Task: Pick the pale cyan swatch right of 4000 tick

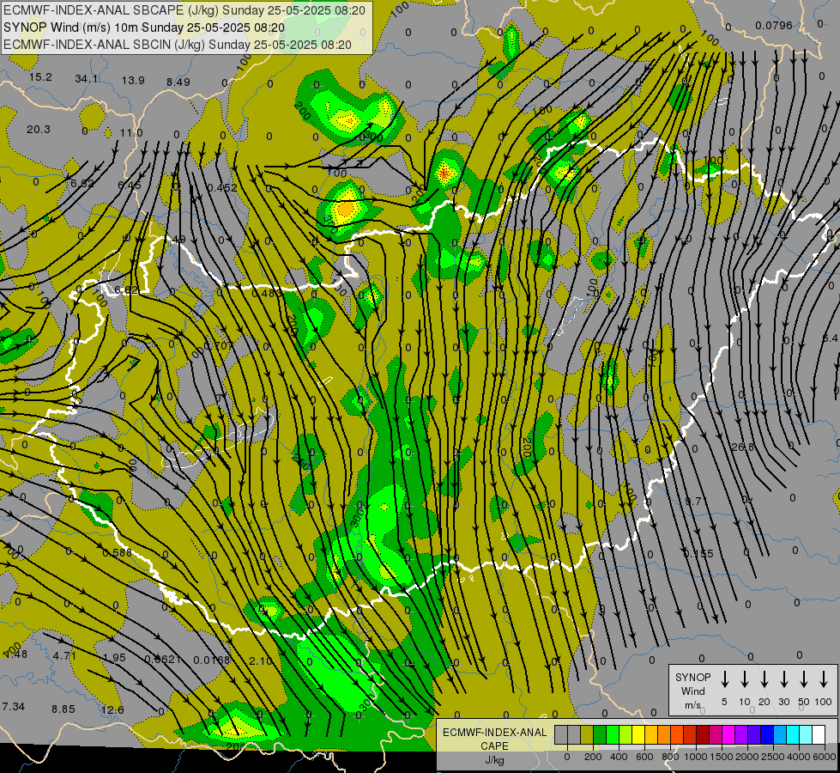Action: tap(805, 735)
